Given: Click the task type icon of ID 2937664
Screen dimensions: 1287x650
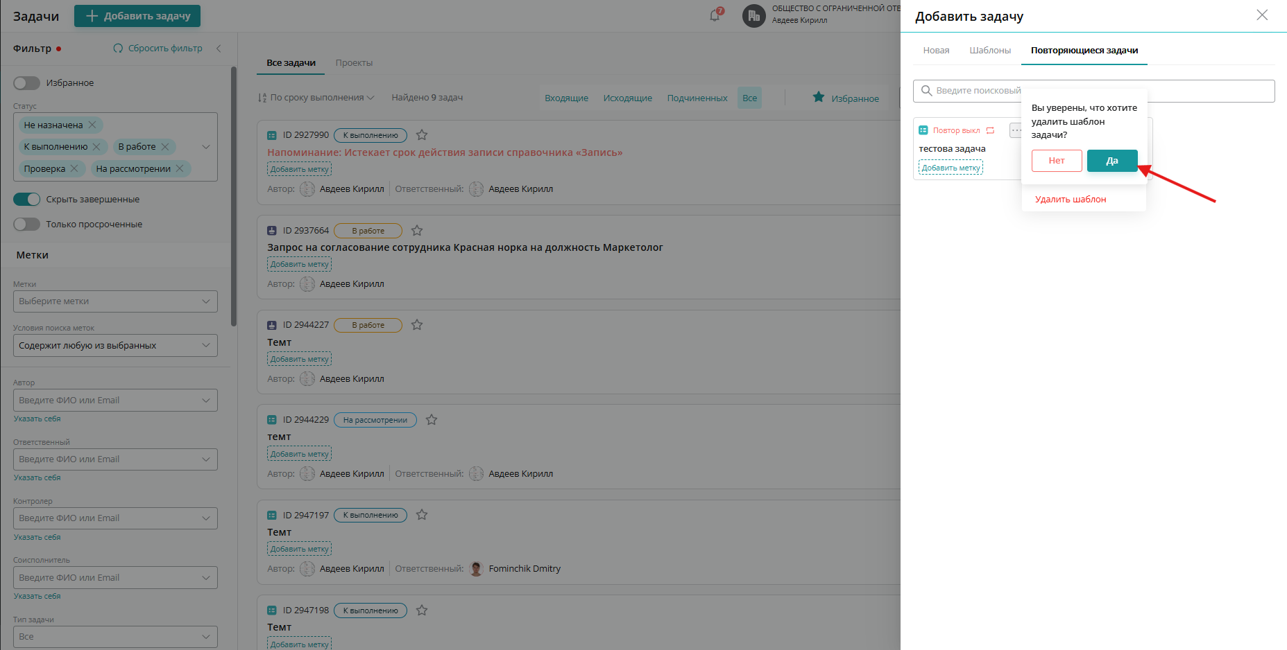Looking at the screenshot, I should (x=272, y=231).
